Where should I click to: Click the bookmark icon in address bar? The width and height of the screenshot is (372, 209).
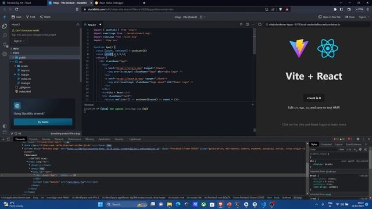[x=77, y=9]
